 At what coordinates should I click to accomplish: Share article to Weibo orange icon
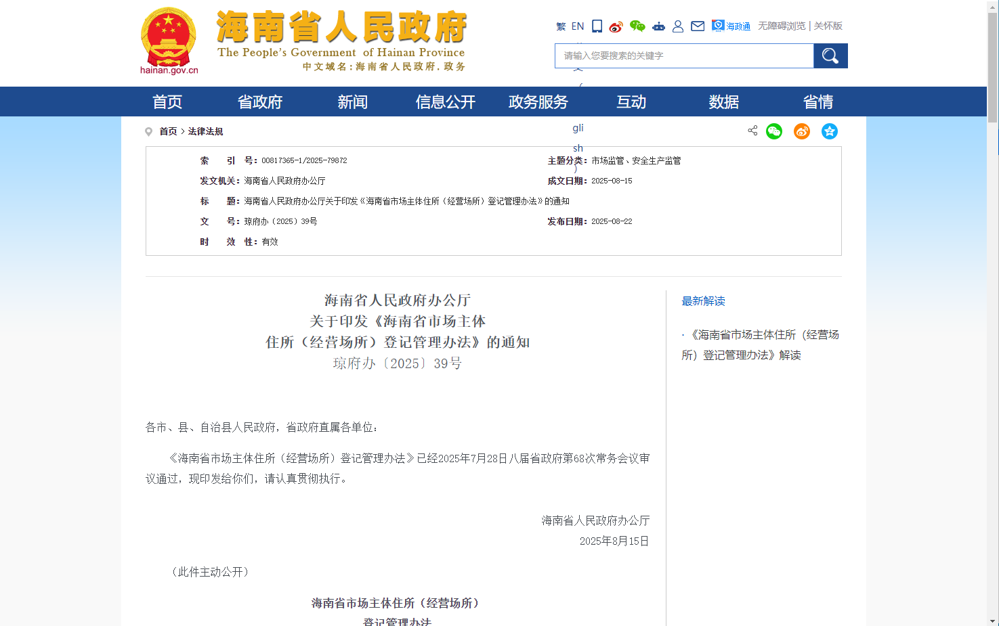click(x=802, y=131)
